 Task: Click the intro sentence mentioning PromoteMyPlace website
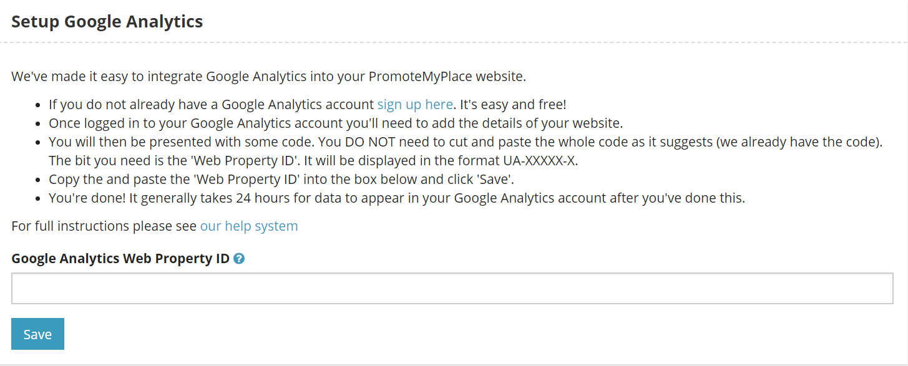[269, 77]
